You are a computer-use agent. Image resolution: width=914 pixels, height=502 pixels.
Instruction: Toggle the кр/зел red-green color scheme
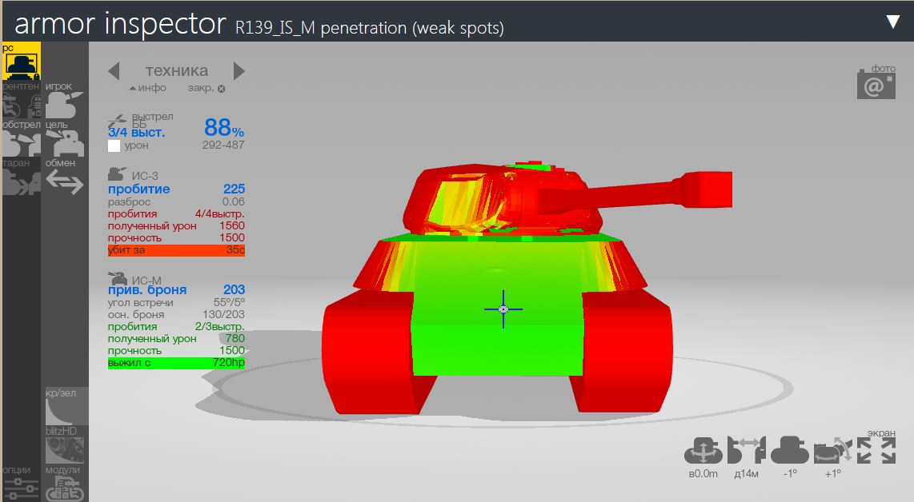tap(66, 406)
